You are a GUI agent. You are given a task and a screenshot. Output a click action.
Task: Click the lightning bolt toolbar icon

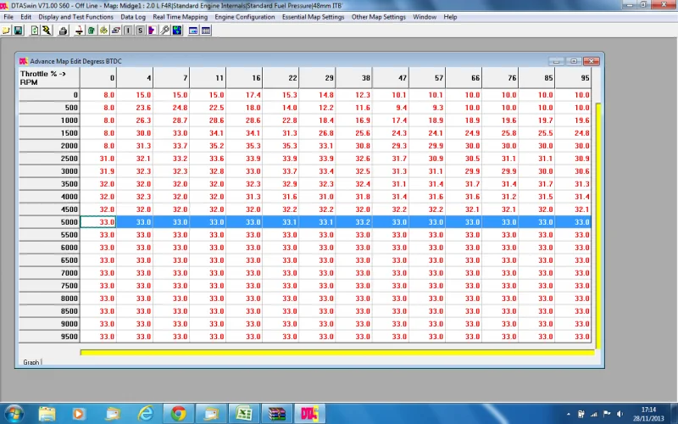coord(47,31)
